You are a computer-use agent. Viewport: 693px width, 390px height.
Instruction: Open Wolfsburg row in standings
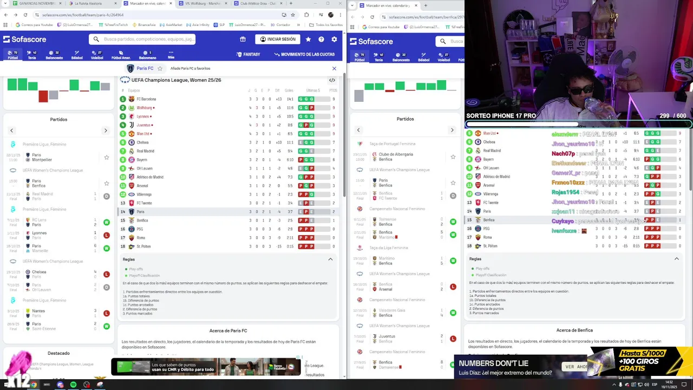pos(228,108)
